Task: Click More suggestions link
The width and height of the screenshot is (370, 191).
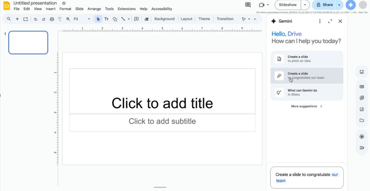Action: (x=307, y=106)
